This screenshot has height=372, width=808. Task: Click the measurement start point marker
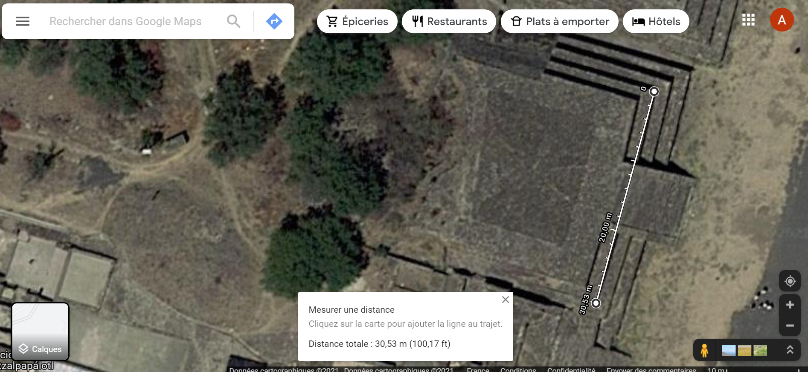click(654, 91)
